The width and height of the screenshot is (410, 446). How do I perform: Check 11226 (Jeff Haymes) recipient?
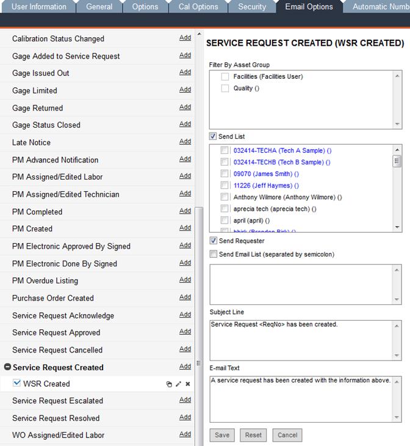click(225, 185)
